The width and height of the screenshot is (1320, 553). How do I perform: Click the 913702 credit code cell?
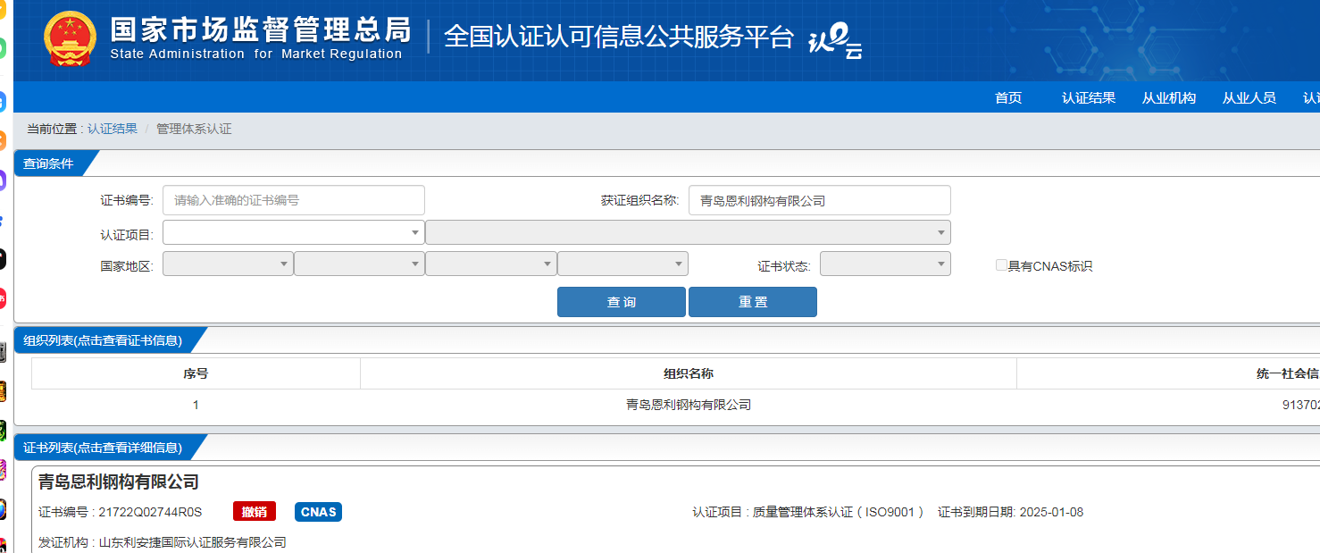point(1301,405)
